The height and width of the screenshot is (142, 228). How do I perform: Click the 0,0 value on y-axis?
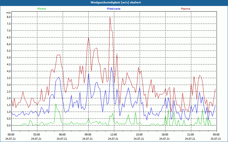click(x=9, y=125)
